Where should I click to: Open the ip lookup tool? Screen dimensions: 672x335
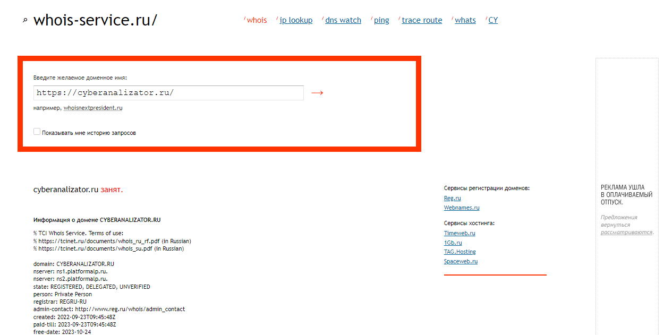(296, 20)
